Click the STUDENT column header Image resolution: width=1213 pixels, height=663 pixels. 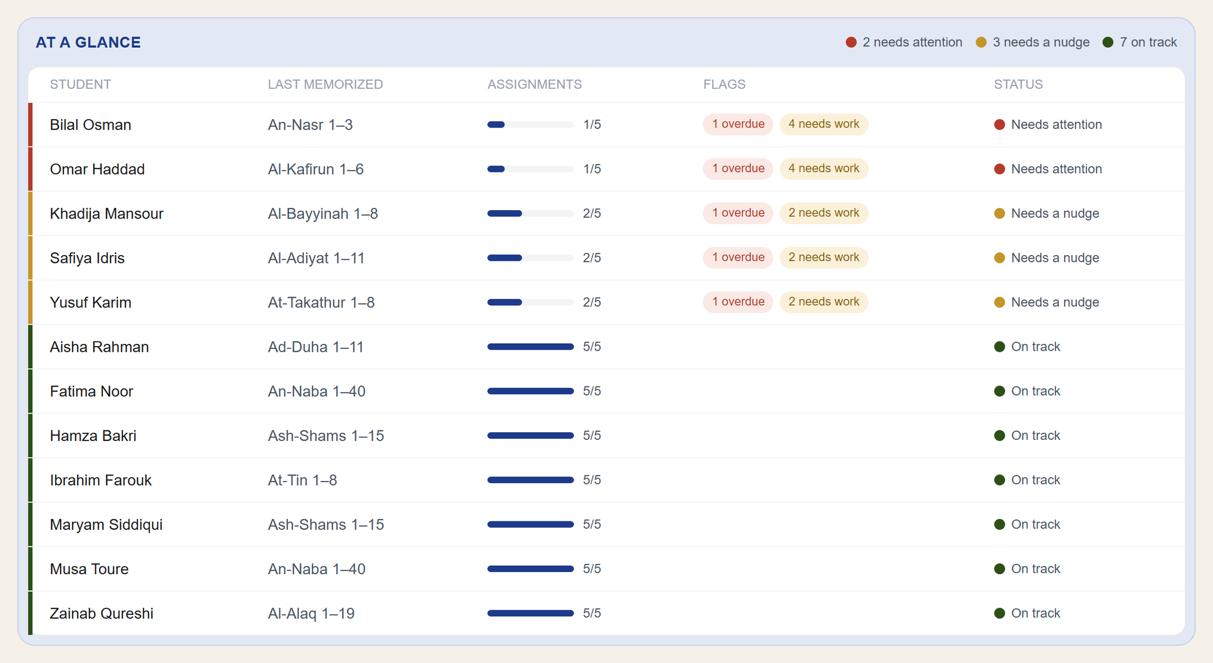pyautogui.click(x=80, y=84)
